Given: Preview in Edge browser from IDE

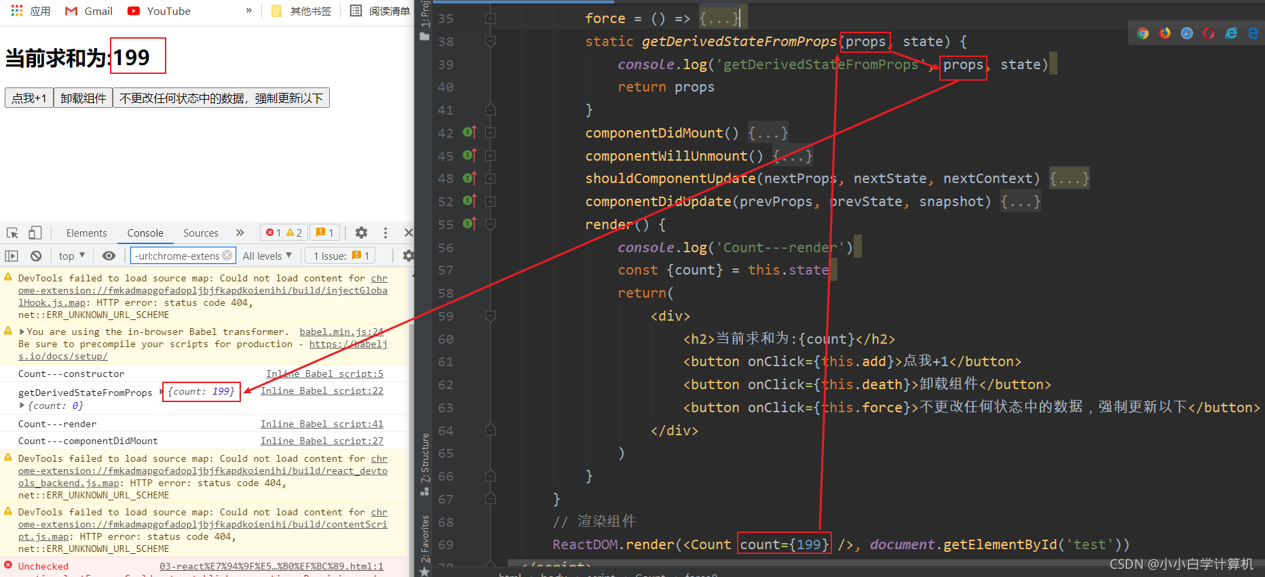Looking at the screenshot, I should [1253, 33].
